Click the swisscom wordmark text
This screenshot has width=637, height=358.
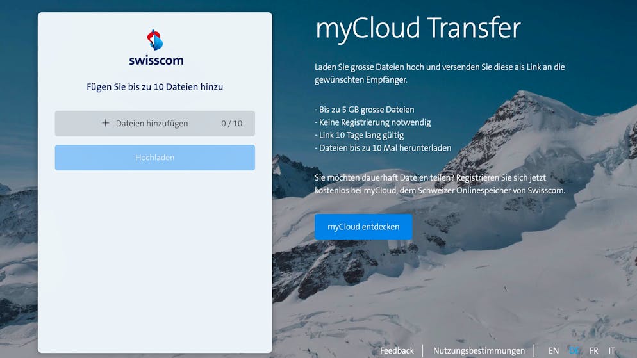coord(156,60)
